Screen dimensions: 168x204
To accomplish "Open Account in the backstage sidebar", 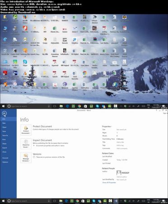I will [8, 158].
